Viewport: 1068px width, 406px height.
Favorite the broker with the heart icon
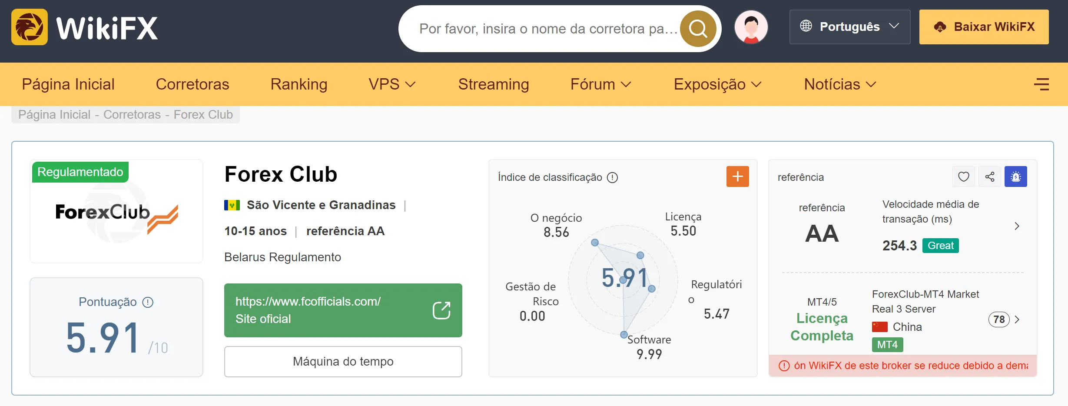click(963, 176)
